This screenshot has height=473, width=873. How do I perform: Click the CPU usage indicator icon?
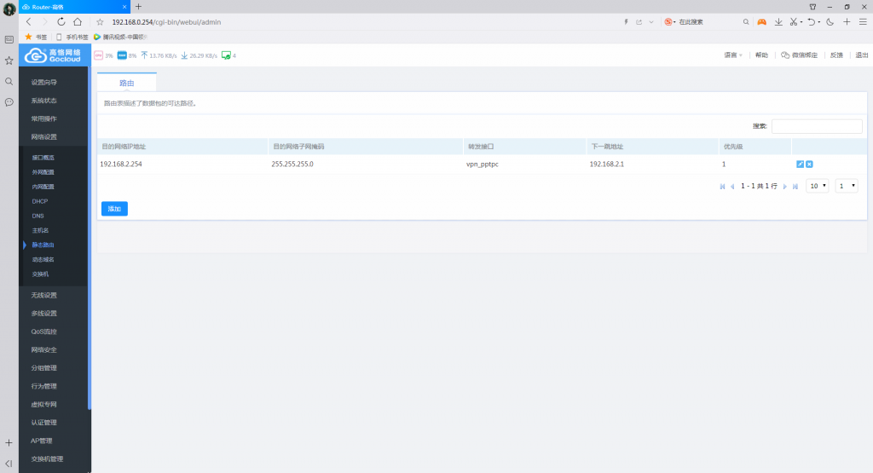(99, 55)
